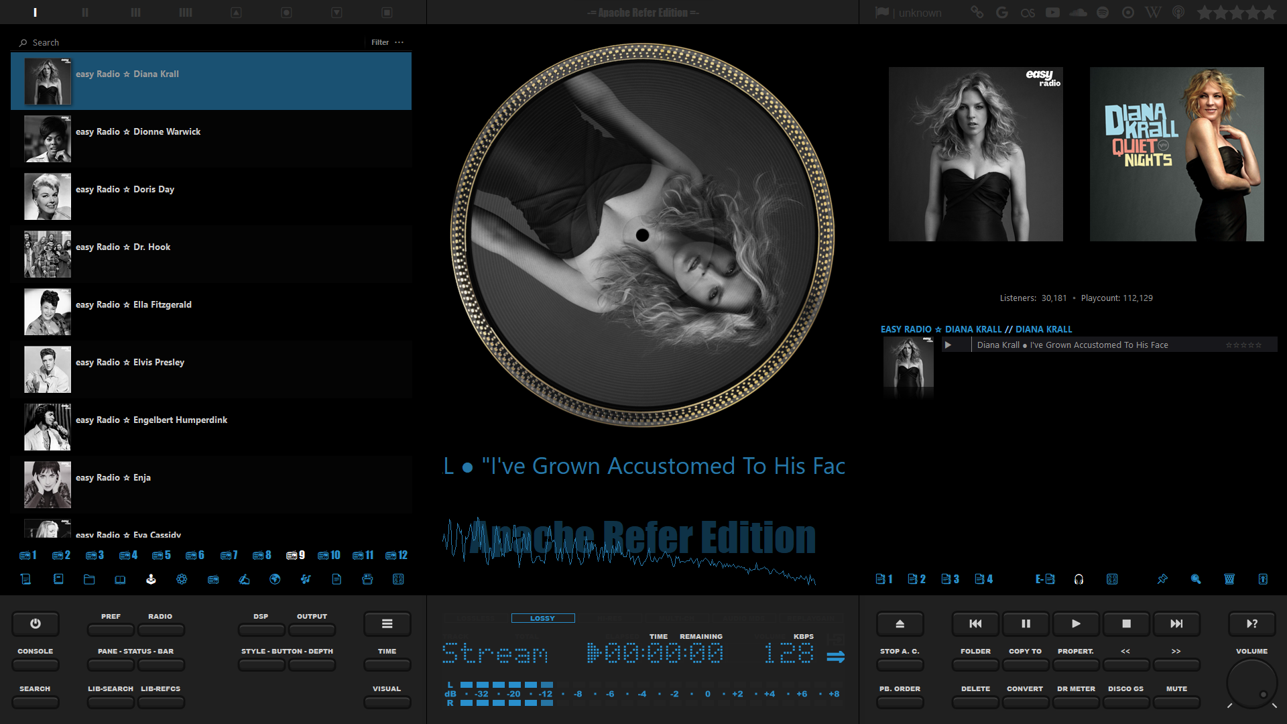Click the Wikipedia W icon

point(1153,13)
